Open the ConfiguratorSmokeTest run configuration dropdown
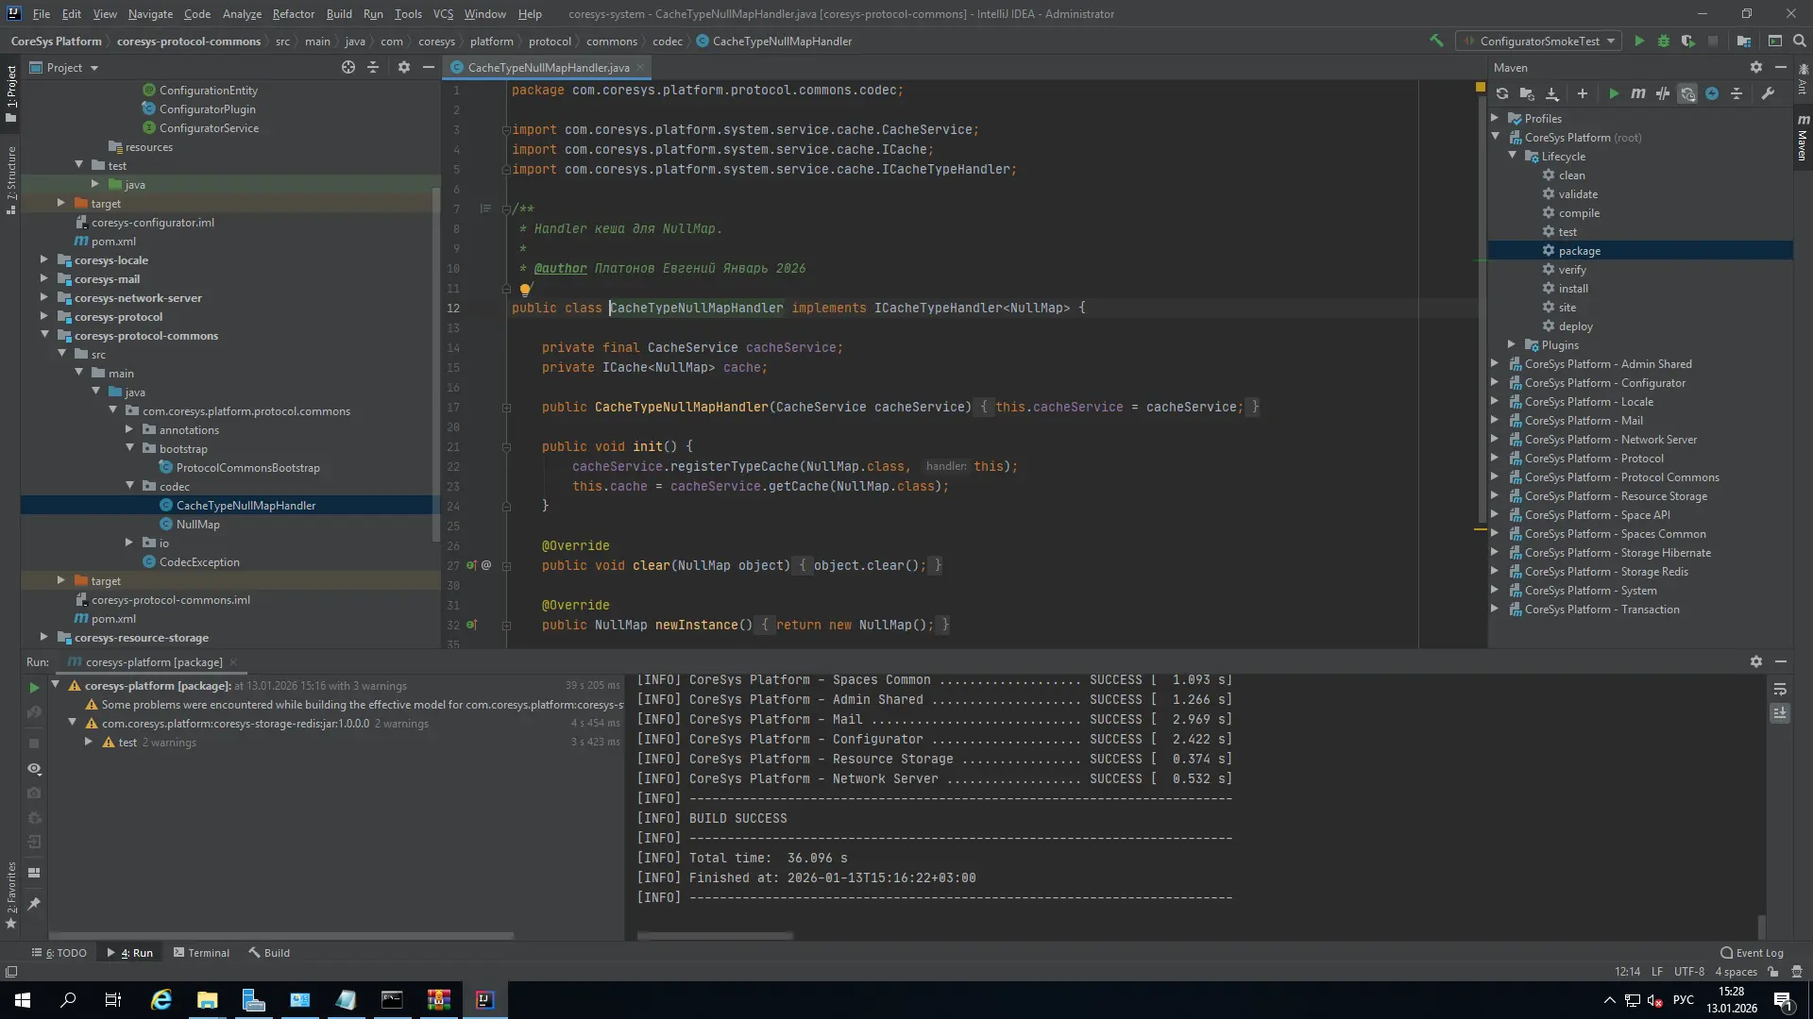 [x=1539, y=41]
